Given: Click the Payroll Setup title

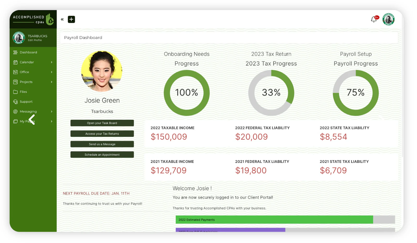Looking at the screenshot, I should [x=356, y=54].
